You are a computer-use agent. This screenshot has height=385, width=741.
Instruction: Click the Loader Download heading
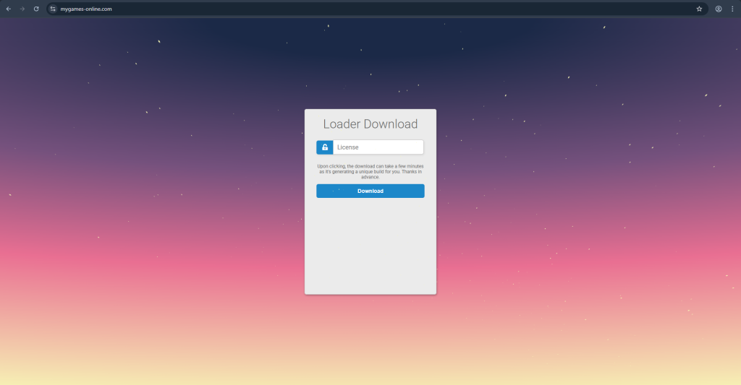tap(370, 124)
